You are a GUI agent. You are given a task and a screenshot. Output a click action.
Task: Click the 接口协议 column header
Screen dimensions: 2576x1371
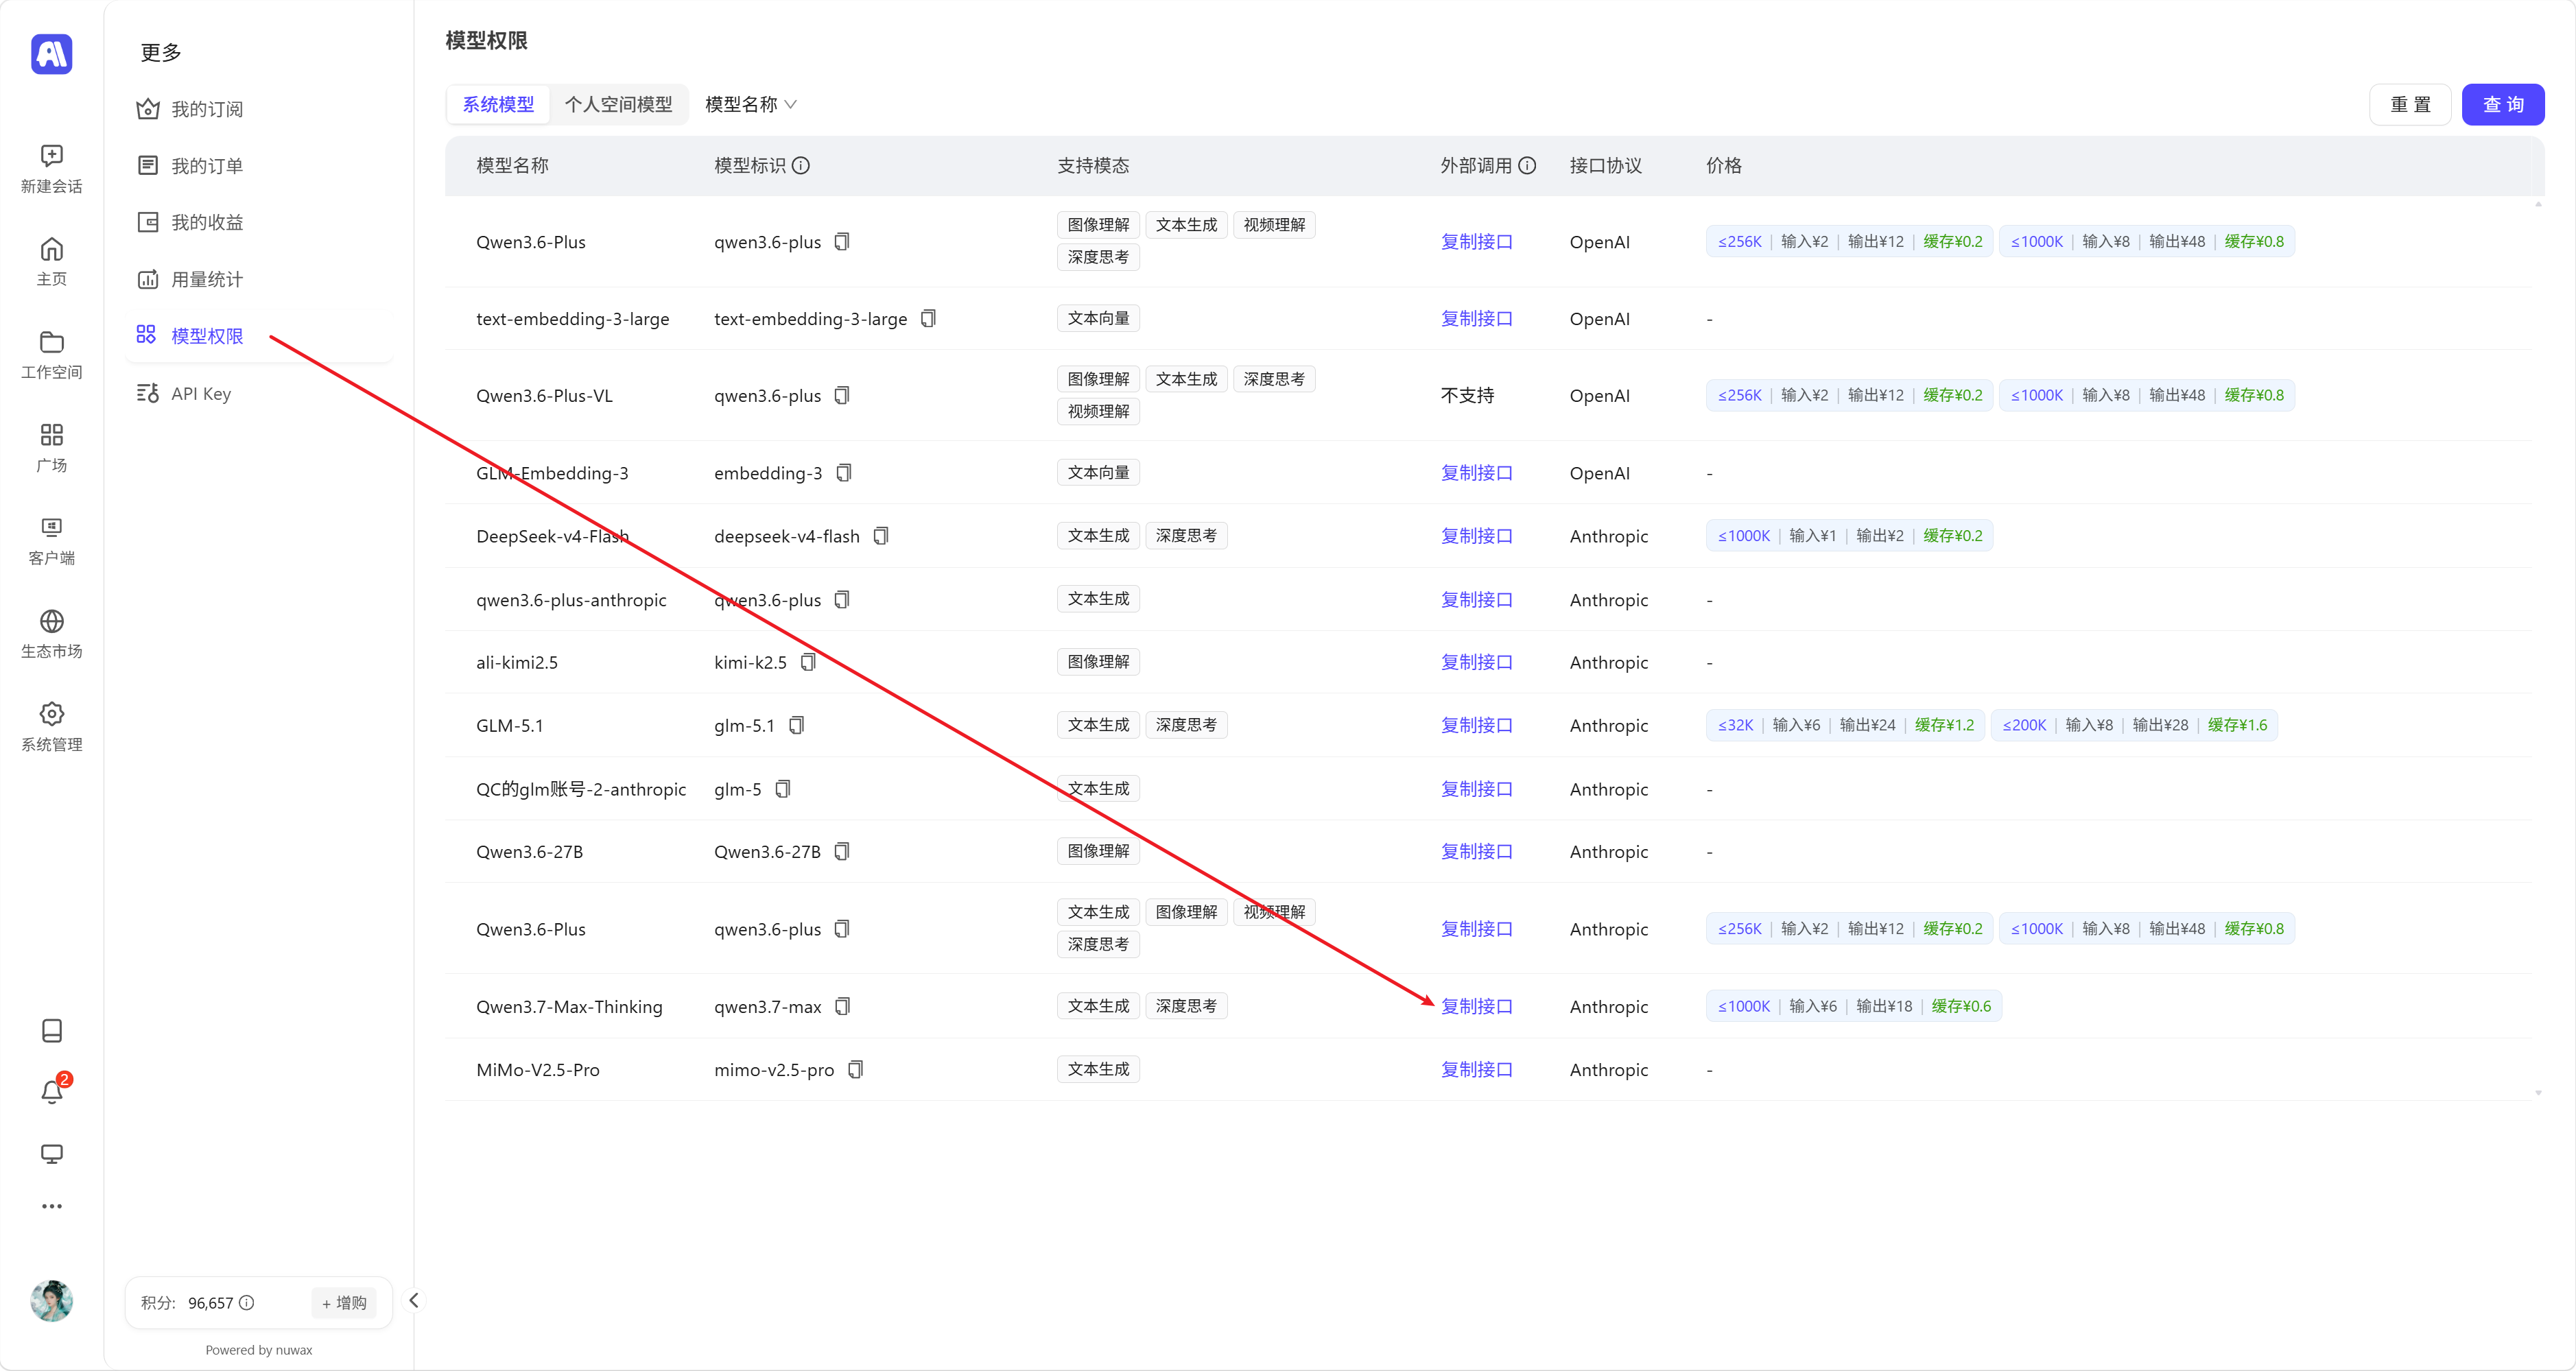[x=1605, y=165]
